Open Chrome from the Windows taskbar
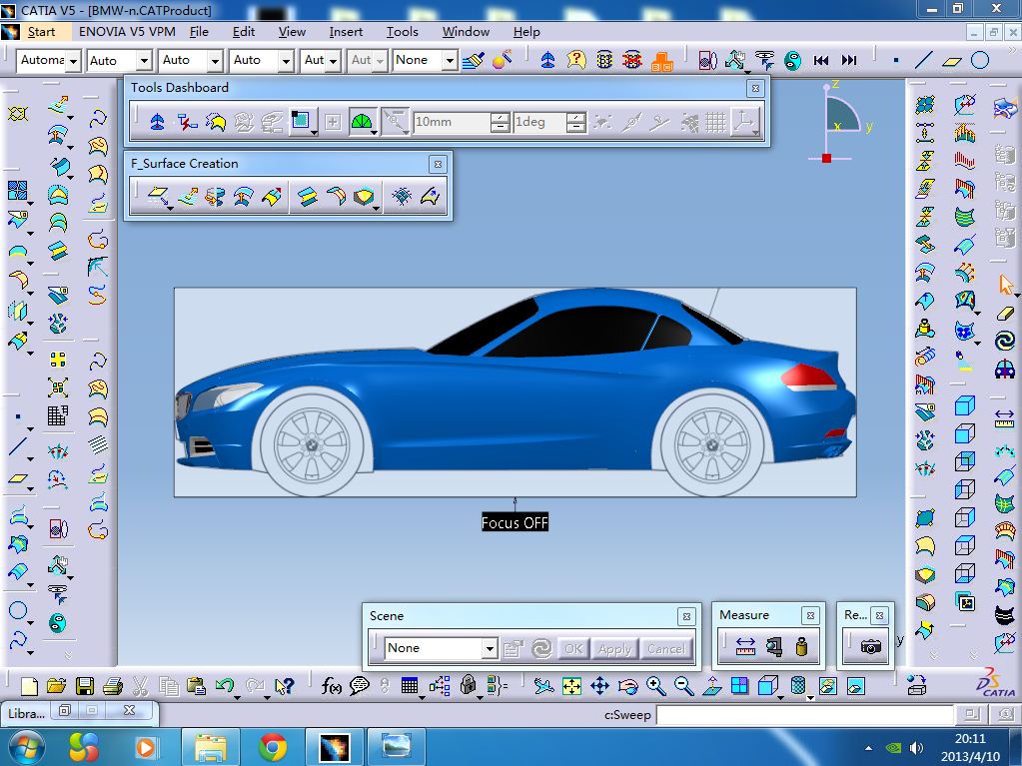This screenshot has height=766, width=1022. [x=273, y=746]
